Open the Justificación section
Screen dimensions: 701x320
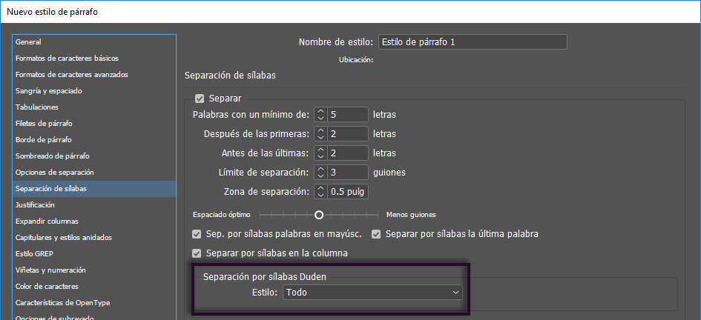click(x=35, y=205)
